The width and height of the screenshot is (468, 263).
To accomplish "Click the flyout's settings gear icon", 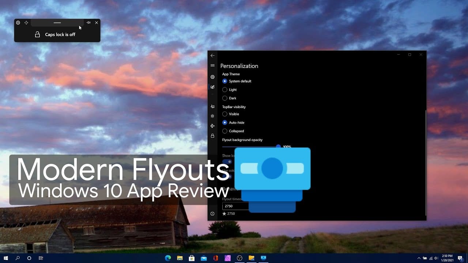I will pos(18,23).
